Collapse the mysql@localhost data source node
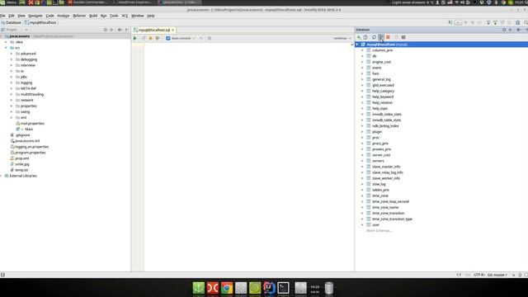This screenshot has width=528, height=297. coord(357,45)
